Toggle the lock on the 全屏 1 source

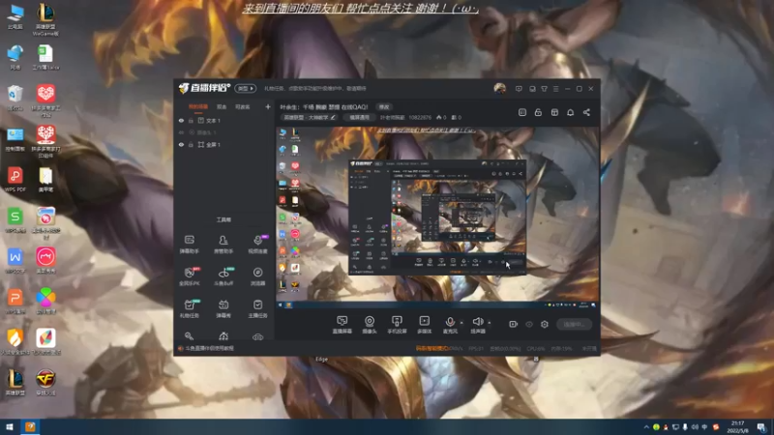(191, 144)
